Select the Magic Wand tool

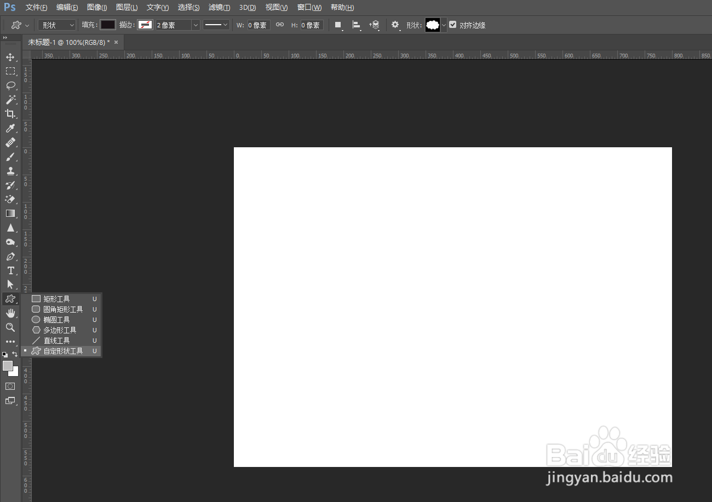pyautogui.click(x=10, y=100)
